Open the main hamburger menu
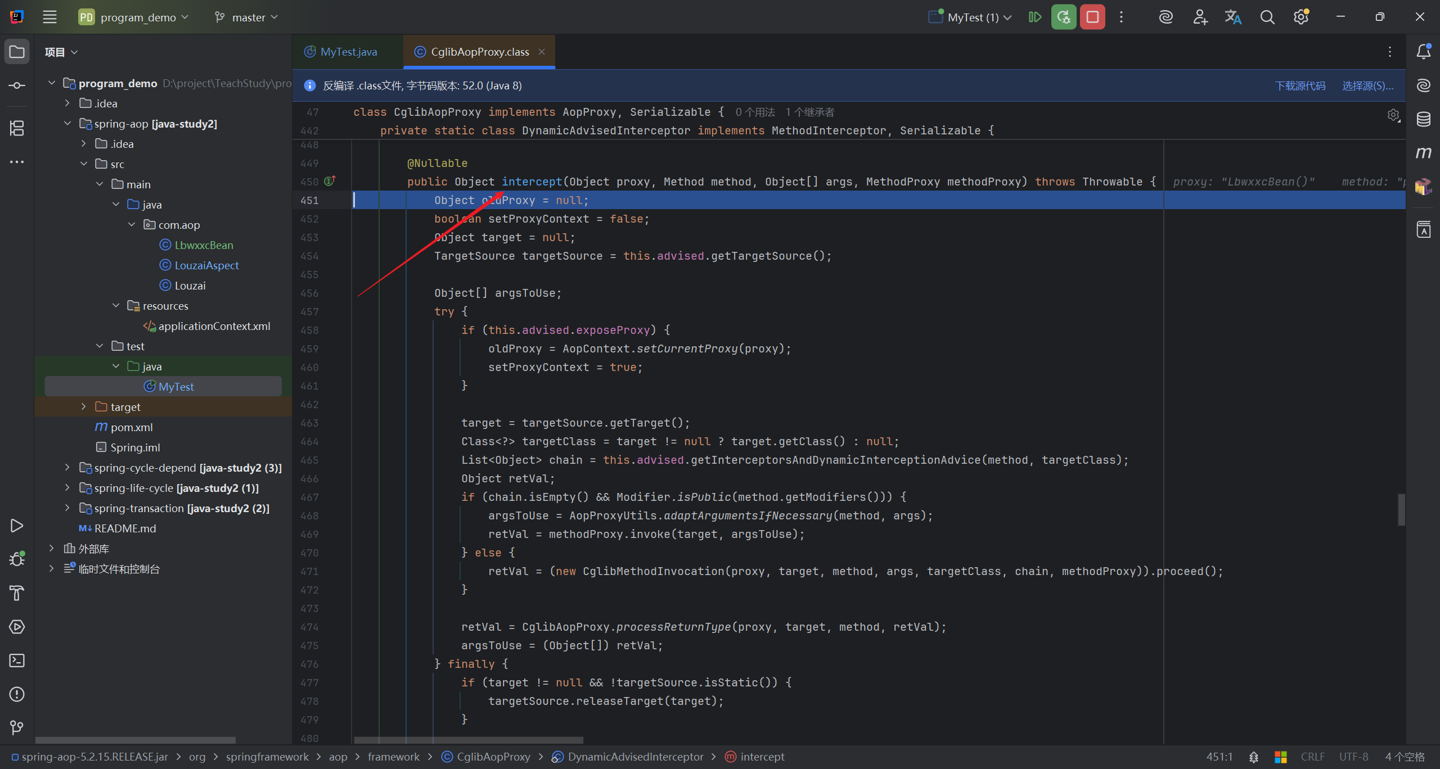This screenshot has height=769, width=1440. (x=49, y=17)
